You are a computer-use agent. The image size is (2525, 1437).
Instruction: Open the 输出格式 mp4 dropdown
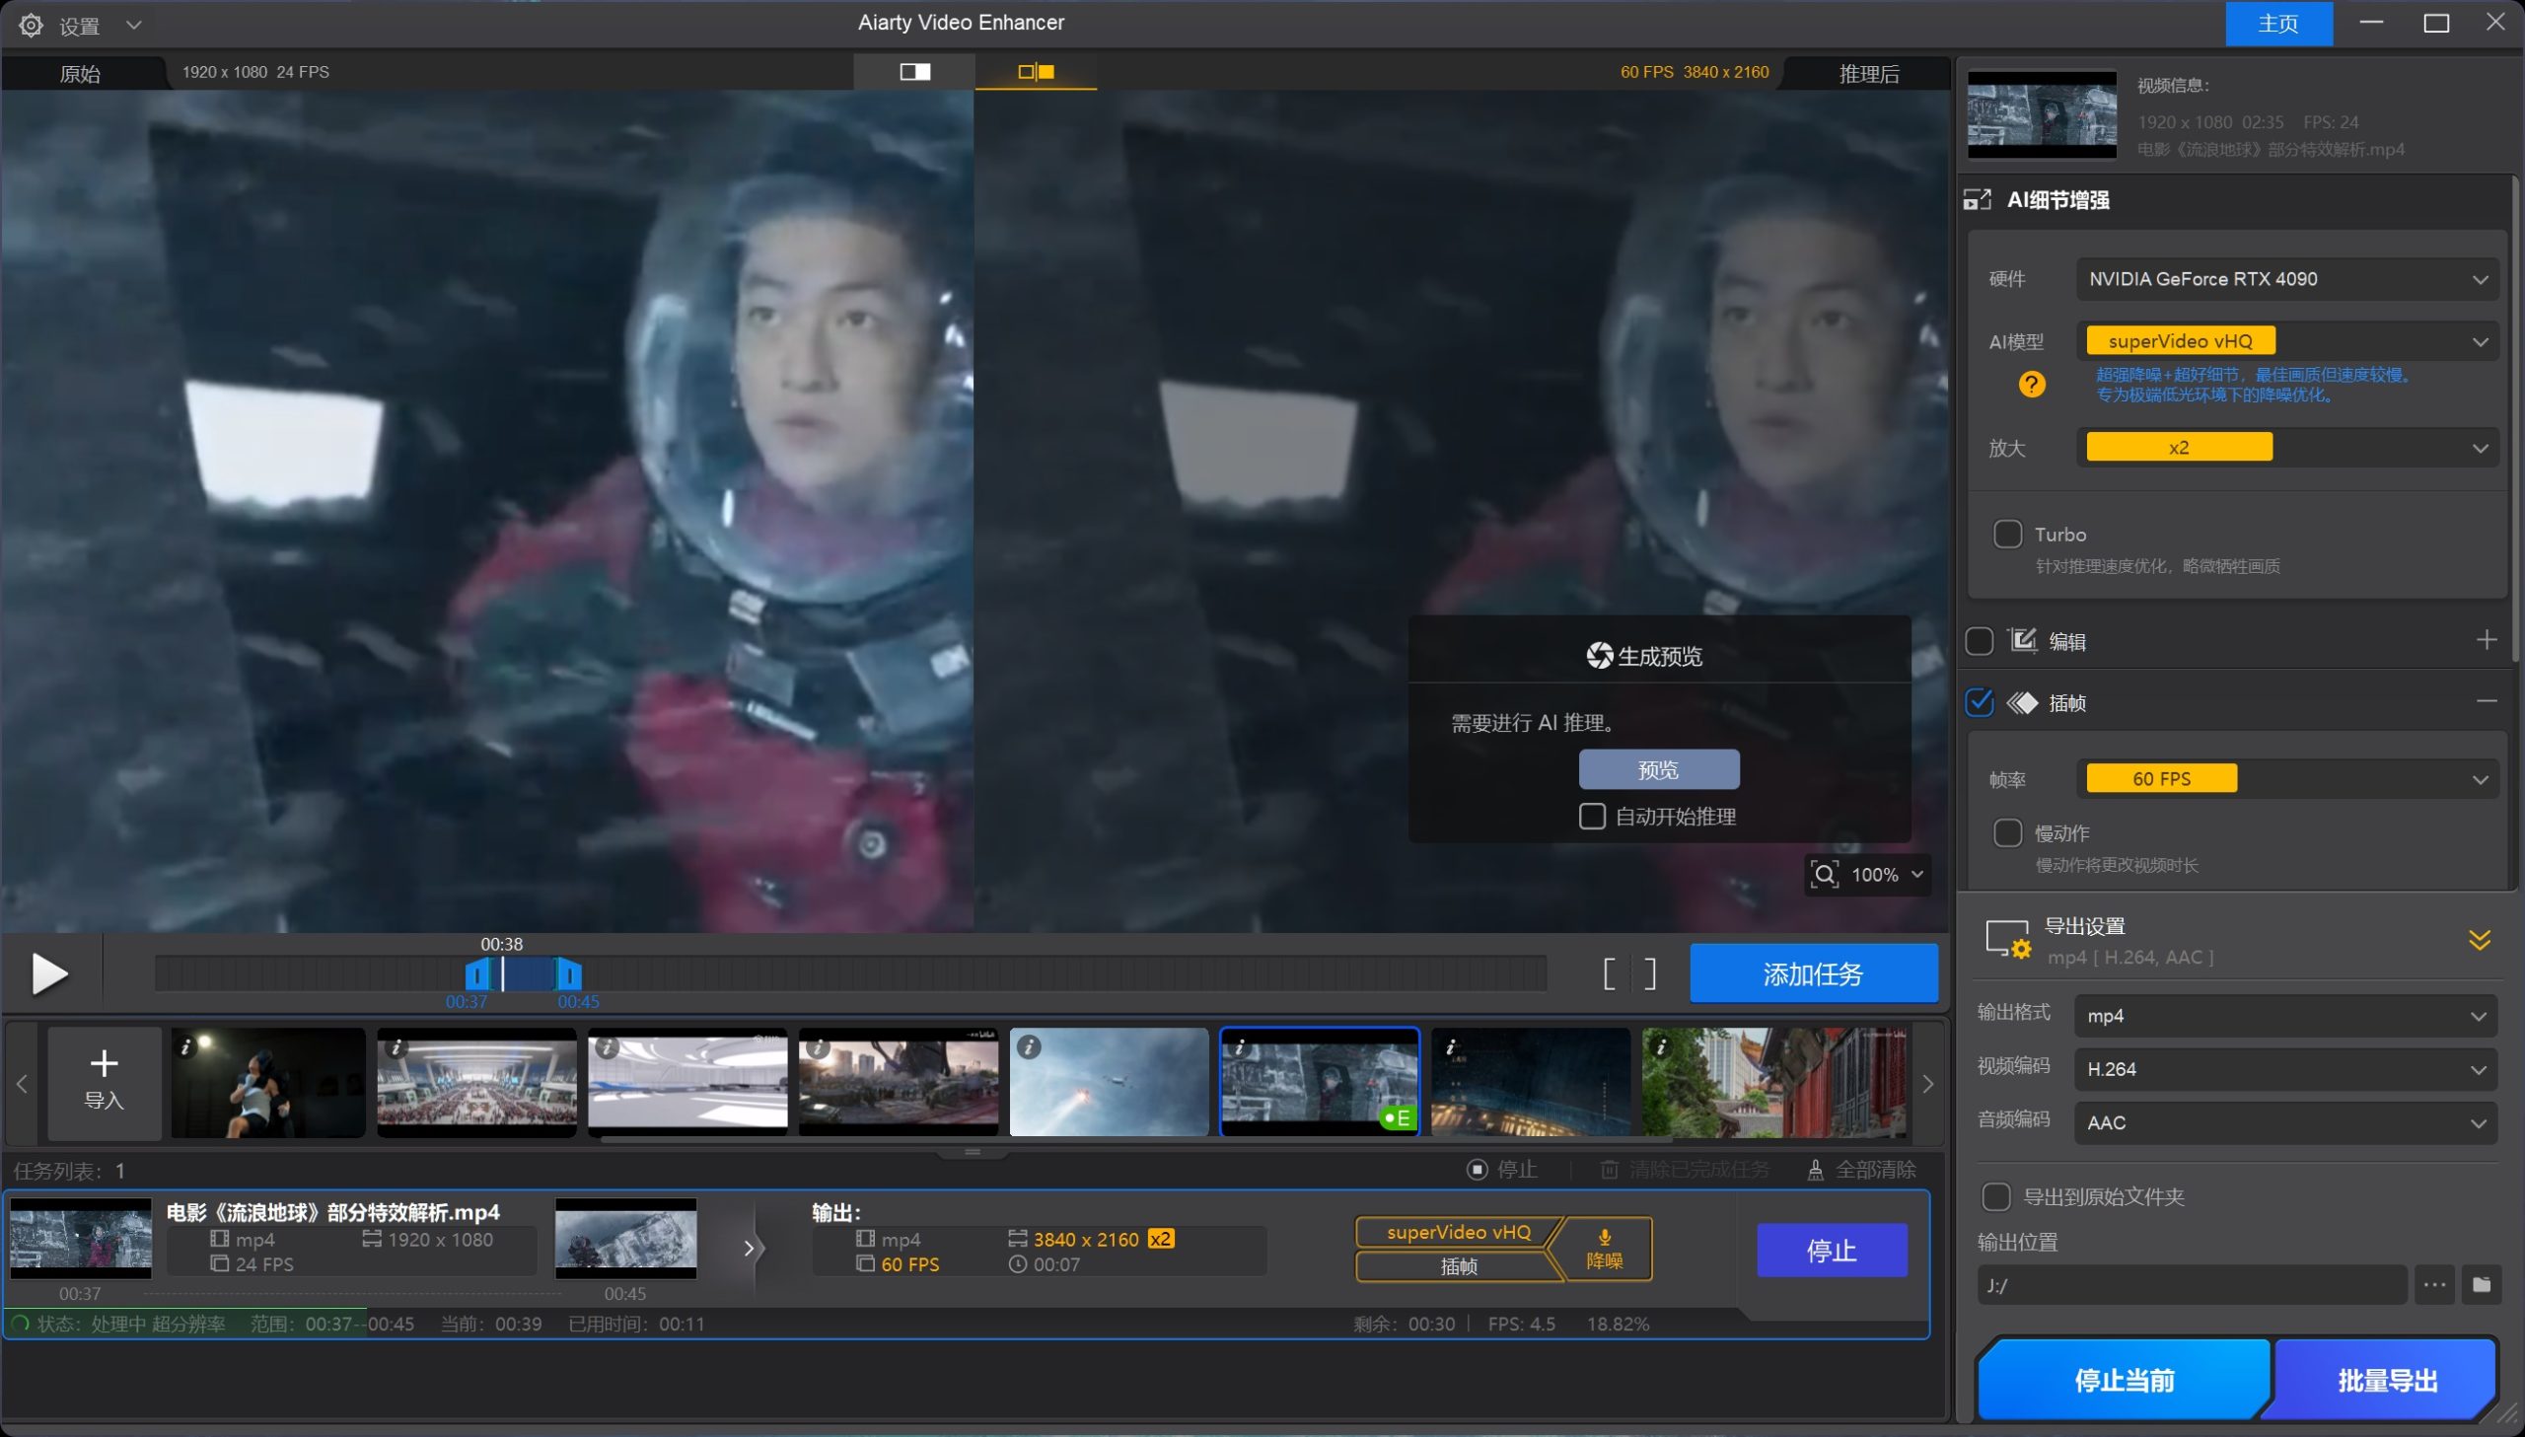coord(2286,1016)
